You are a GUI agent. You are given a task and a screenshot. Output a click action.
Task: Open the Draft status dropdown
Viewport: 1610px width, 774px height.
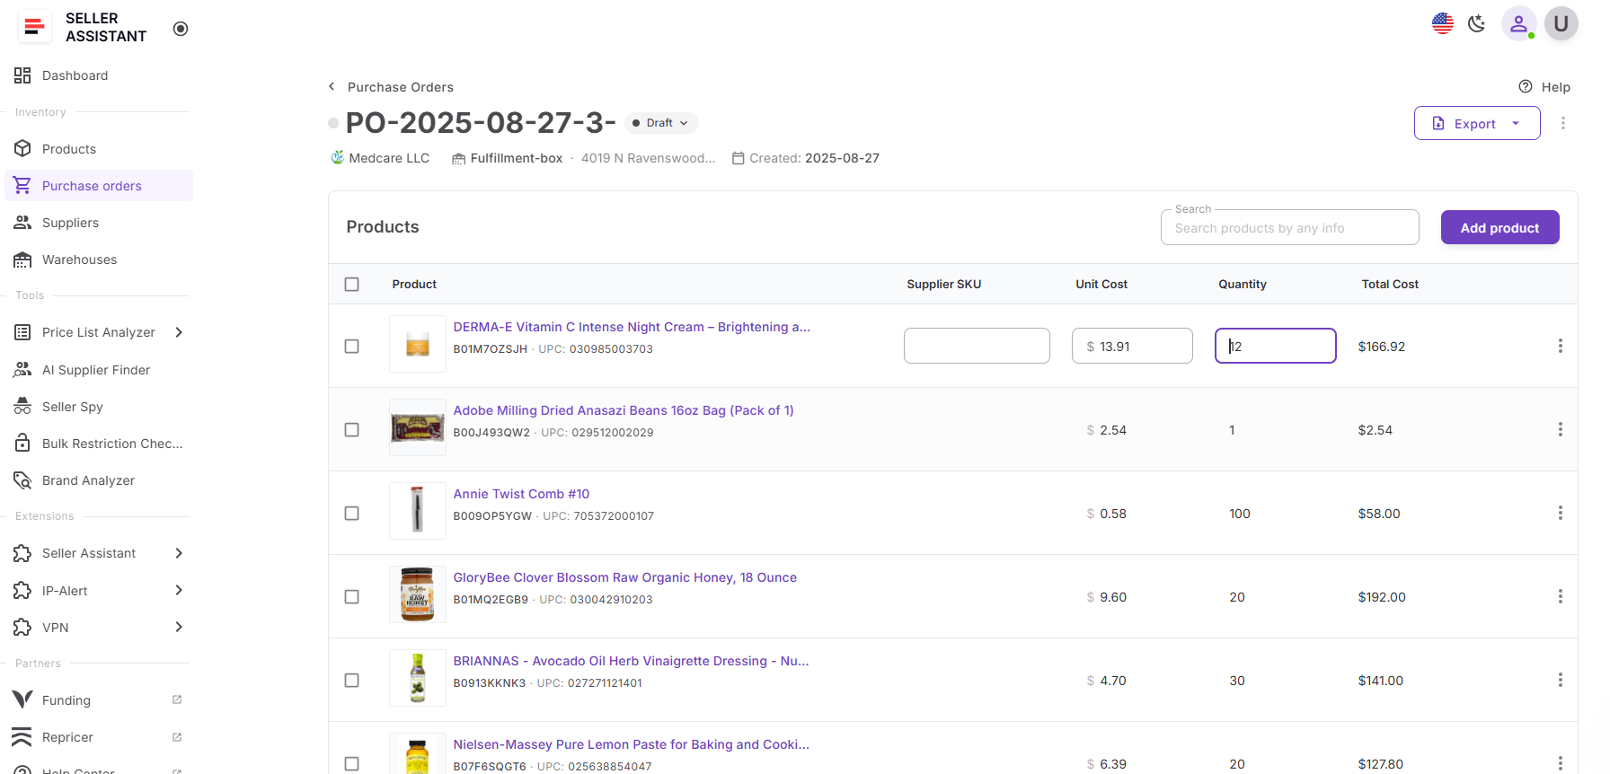[x=661, y=123]
